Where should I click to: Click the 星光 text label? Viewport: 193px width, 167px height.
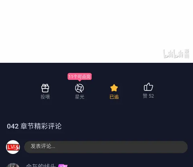coord(80,97)
